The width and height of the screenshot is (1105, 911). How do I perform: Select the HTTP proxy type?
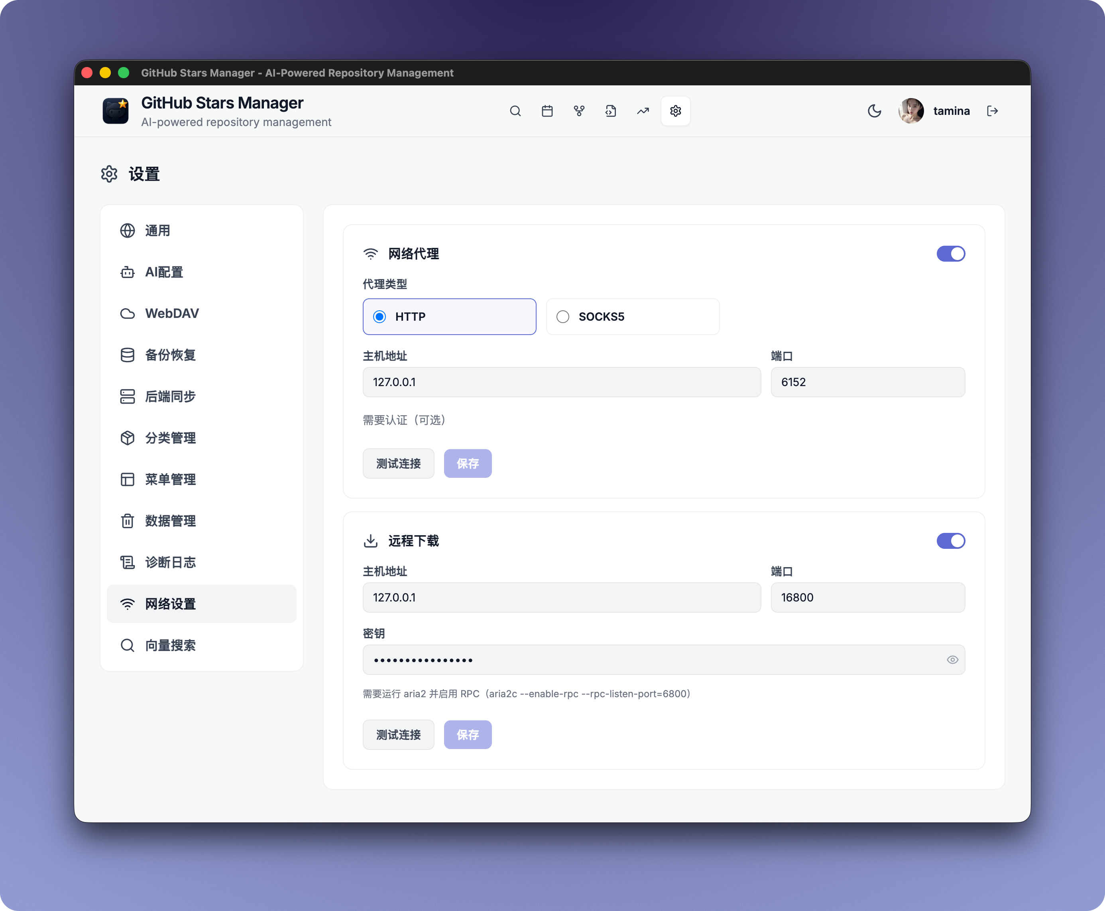(x=449, y=317)
